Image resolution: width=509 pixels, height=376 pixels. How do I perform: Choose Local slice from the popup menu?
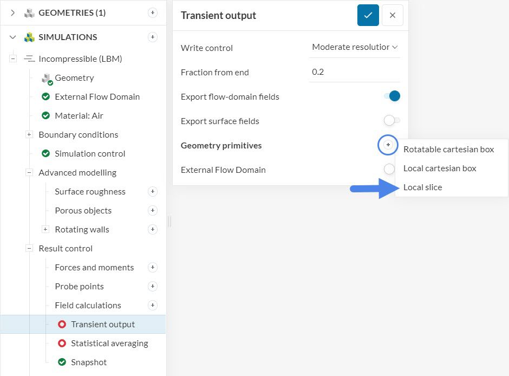pos(423,187)
